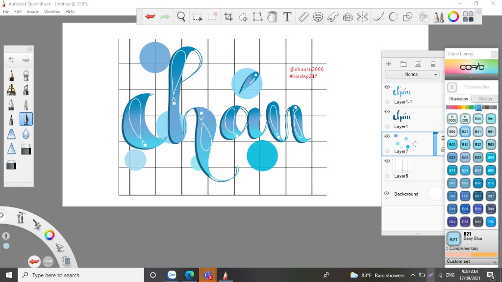The image size is (502, 282).
Task: Hide Layer7 with its eye icon
Action: pyautogui.click(x=387, y=136)
